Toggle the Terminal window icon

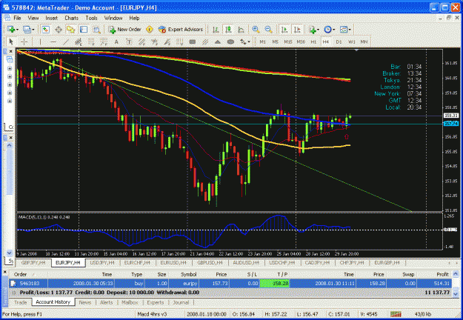click(x=84, y=30)
